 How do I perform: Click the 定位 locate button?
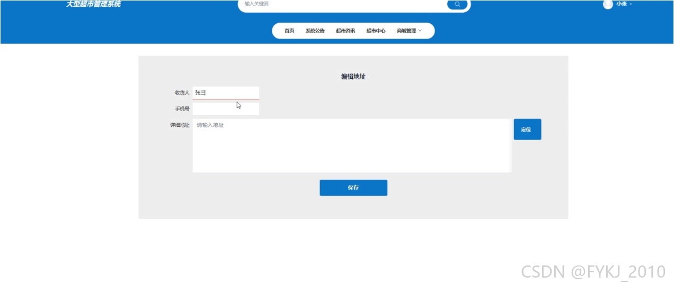(527, 129)
